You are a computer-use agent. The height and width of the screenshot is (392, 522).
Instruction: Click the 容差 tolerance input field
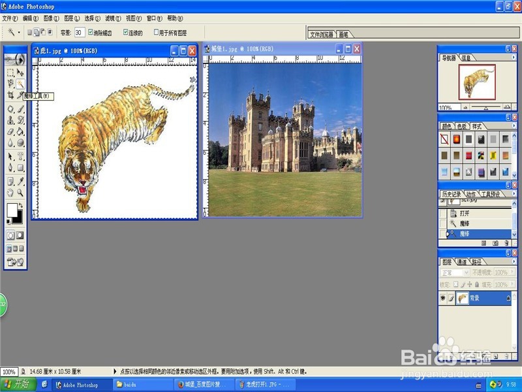tap(80, 32)
